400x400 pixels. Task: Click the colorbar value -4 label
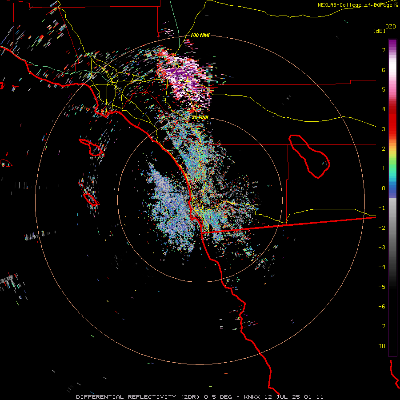(x=382, y=267)
